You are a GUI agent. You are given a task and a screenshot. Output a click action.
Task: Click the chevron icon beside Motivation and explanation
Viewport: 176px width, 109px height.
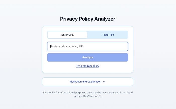click(104, 82)
